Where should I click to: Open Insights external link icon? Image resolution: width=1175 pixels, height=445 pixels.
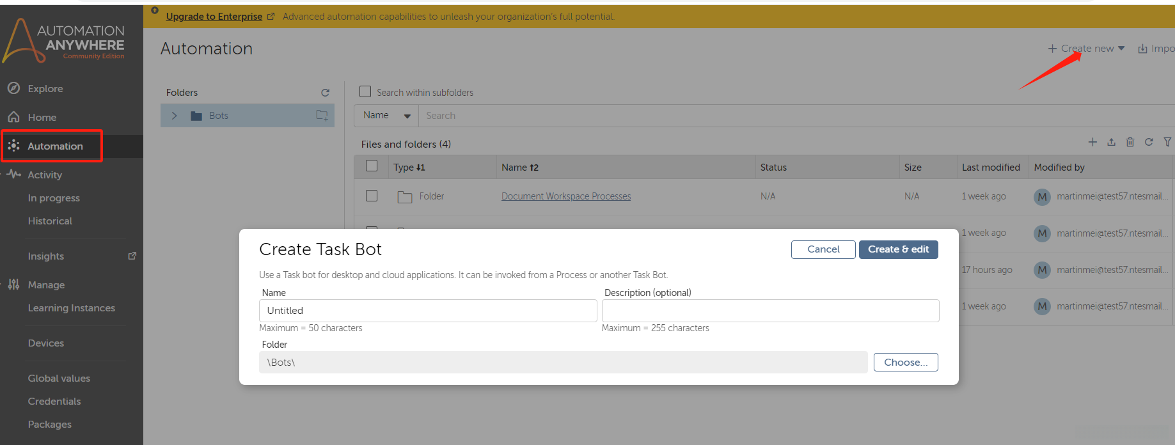click(x=132, y=256)
